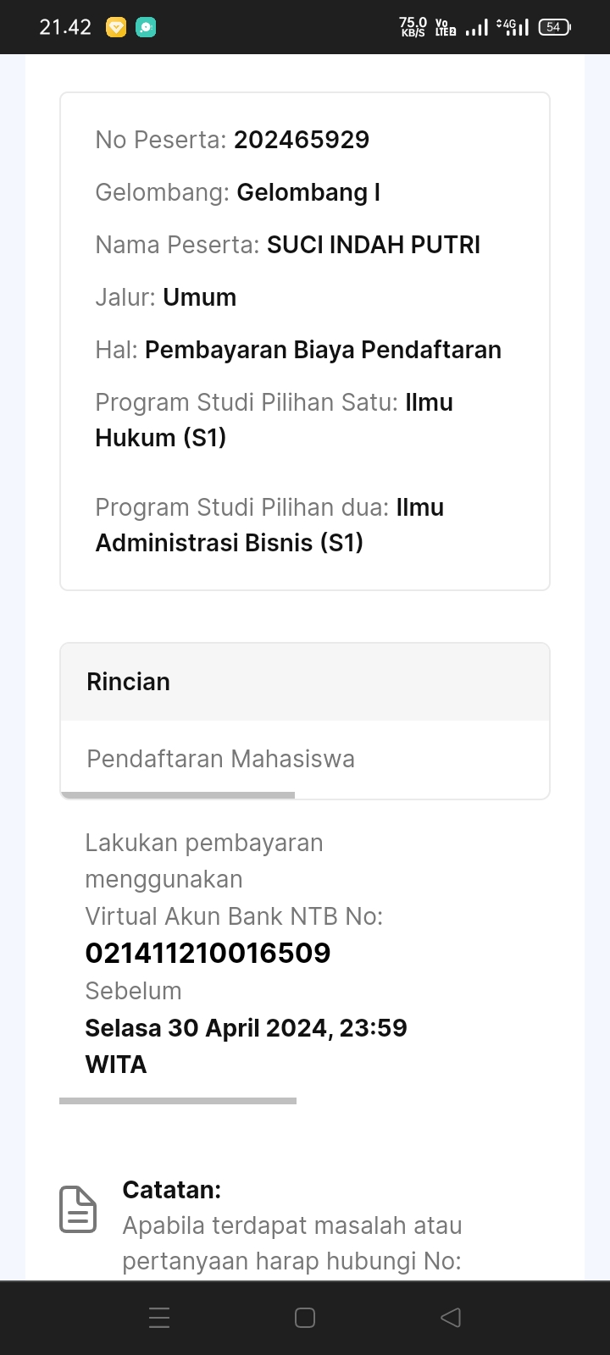Tap the 21.42 clock in status bar
Screen dimensions: 610x1355
pos(65,27)
